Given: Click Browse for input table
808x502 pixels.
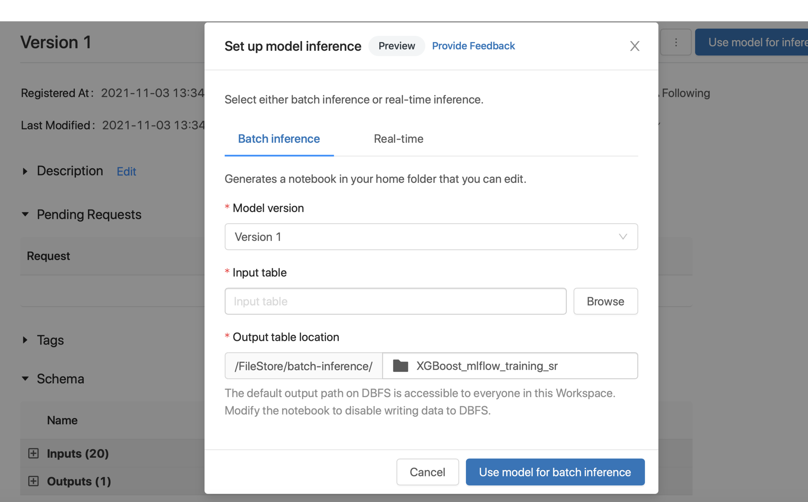Looking at the screenshot, I should [x=605, y=301].
